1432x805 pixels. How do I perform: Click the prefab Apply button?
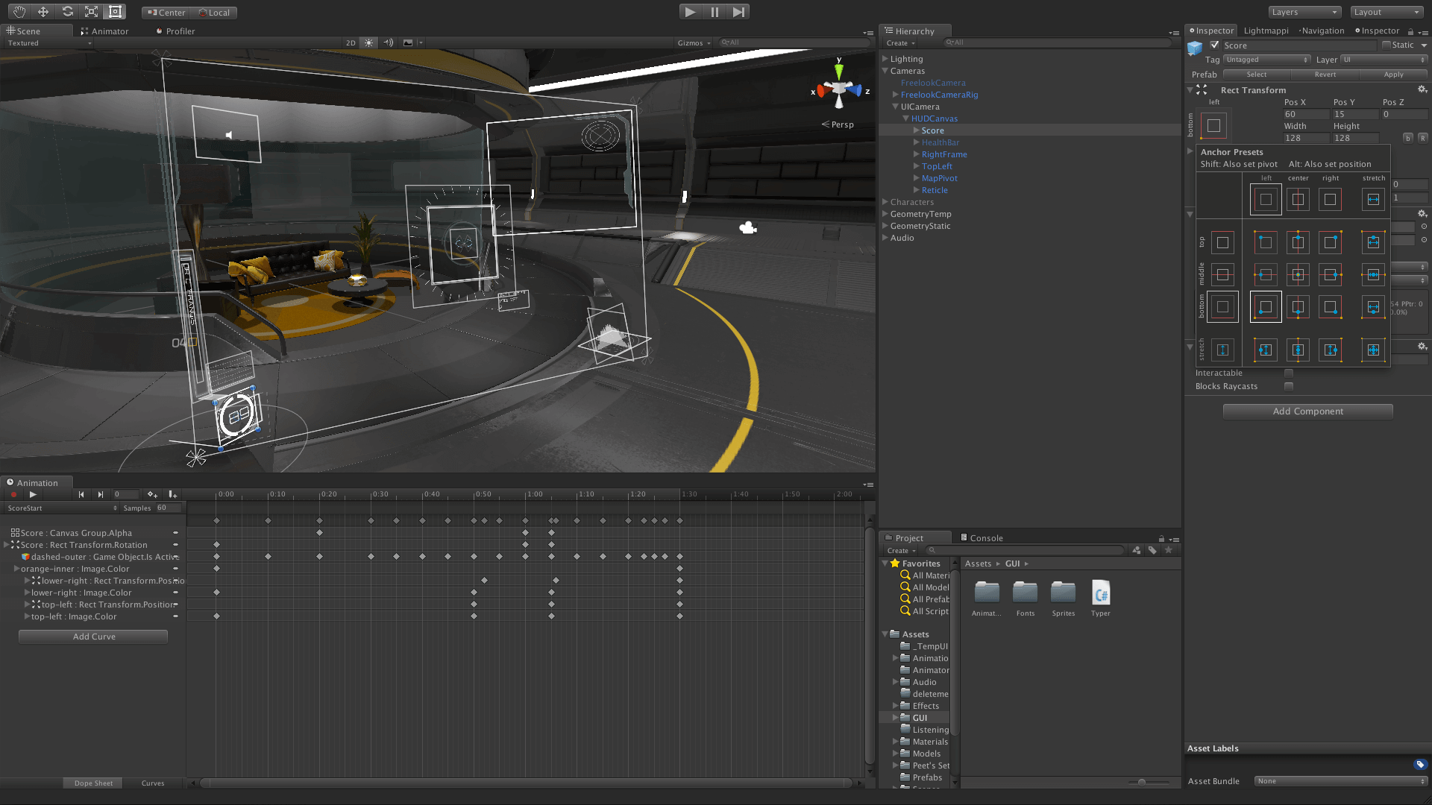pos(1393,75)
